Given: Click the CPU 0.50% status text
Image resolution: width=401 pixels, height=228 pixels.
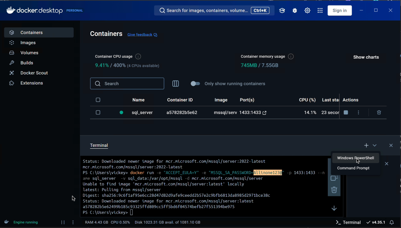Looking at the screenshot, I should tap(120, 223).
